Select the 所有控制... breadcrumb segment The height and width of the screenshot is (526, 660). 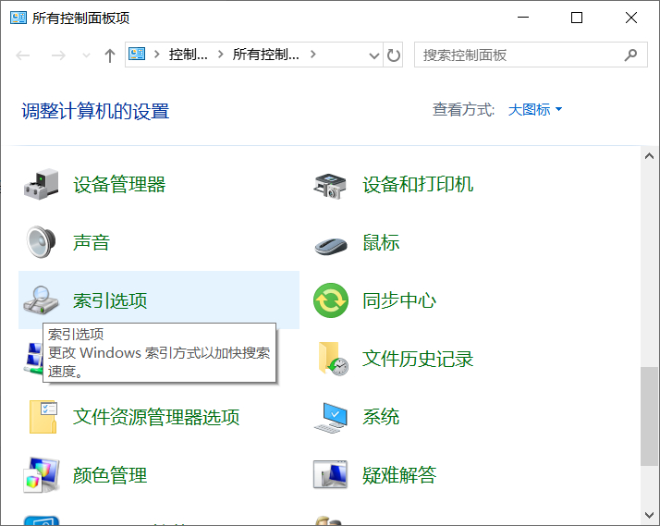tap(266, 55)
